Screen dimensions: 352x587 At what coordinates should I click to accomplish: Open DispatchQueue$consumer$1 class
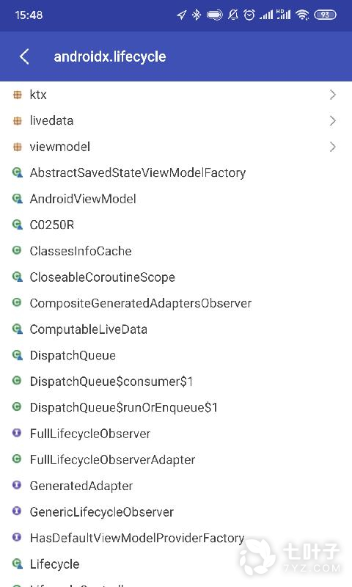click(x=176, y=382)
